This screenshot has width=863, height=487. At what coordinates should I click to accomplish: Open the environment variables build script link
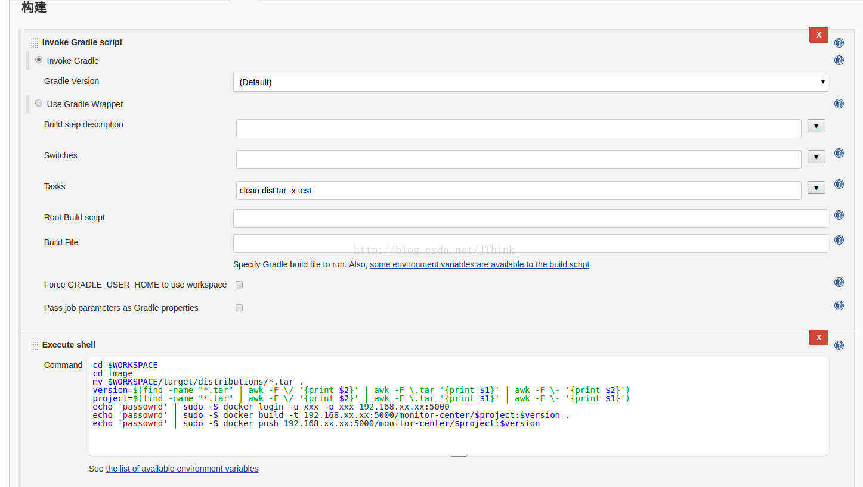pyautogui.click(x=480, y=264)
